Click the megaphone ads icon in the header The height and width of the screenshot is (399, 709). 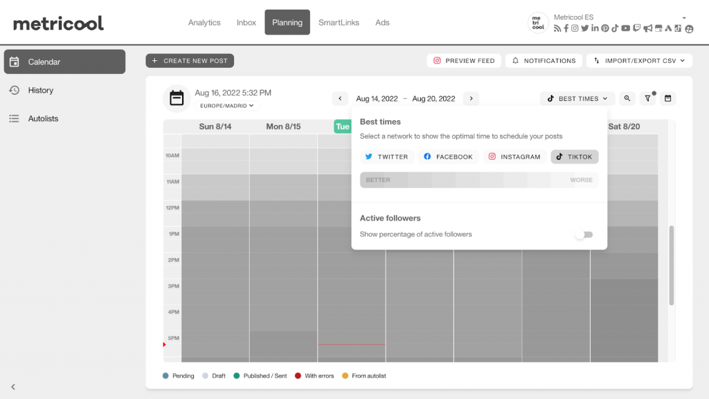648,28
